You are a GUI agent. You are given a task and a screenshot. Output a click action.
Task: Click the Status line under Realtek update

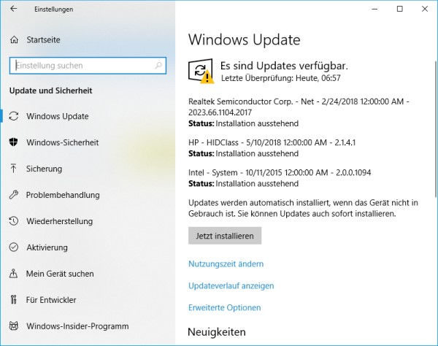(x=243, y=123)
